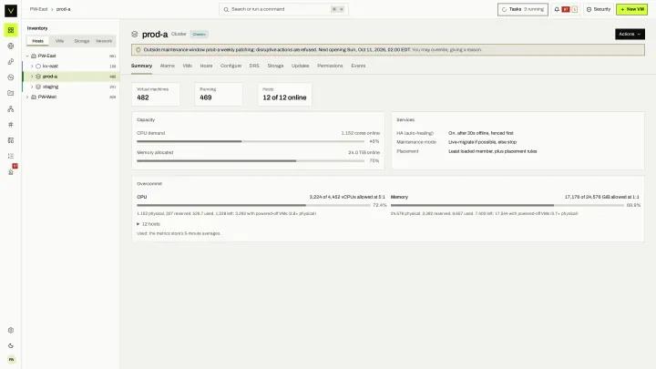Open the alarm icon with red badge
The width and height of the screenshot is (656, 369).
point(11,171)
